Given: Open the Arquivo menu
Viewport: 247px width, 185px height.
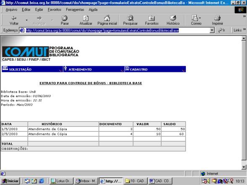Looking at the screenshot, I should click(11, 10).
